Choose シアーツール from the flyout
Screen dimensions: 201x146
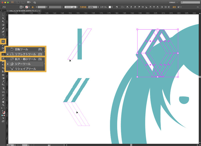26,64
